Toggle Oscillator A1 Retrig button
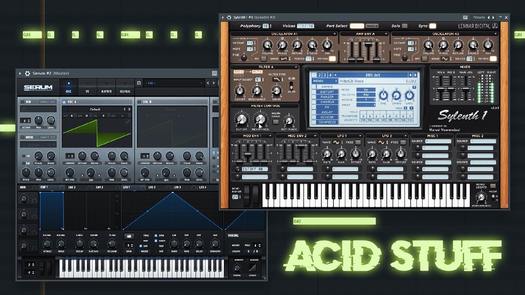The image size is (525, 295). point(332,59)
